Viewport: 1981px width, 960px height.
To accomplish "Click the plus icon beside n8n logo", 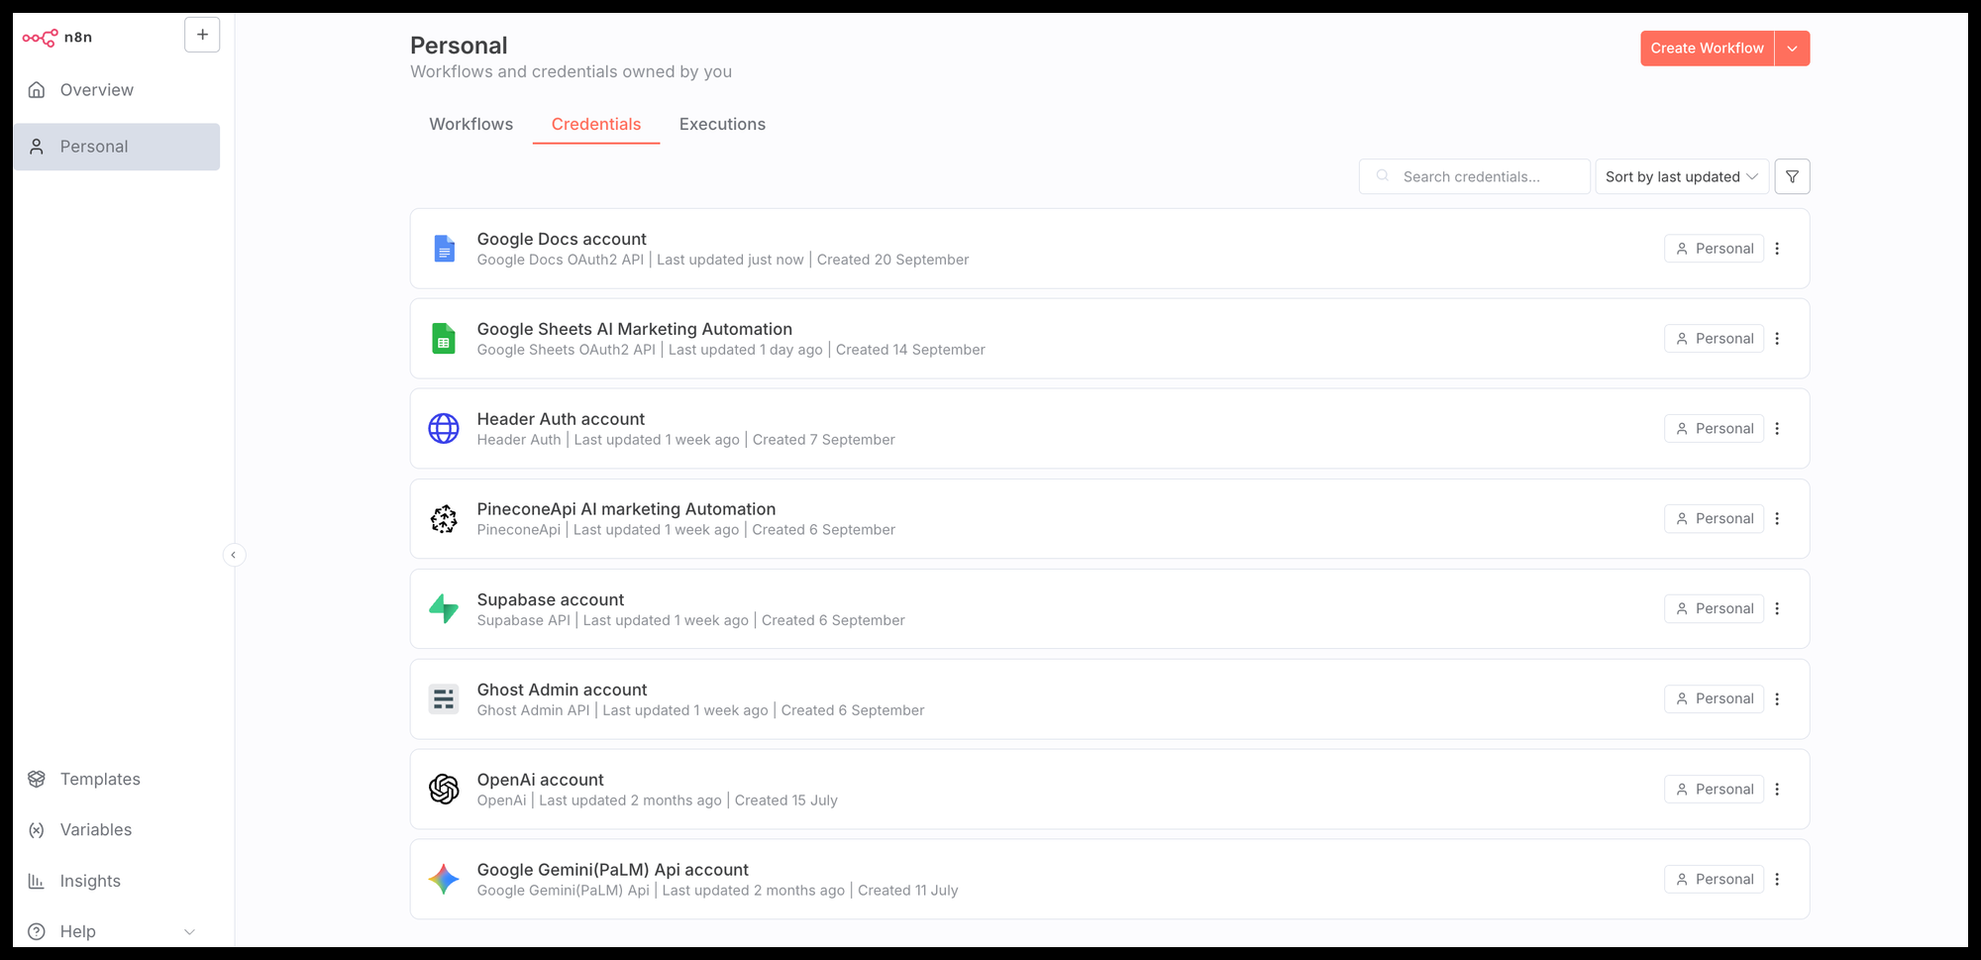I will 202,35.
